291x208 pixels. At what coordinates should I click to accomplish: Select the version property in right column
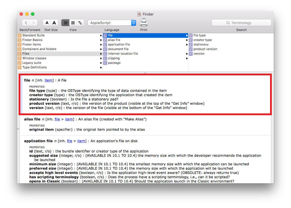tap(231, 54)
